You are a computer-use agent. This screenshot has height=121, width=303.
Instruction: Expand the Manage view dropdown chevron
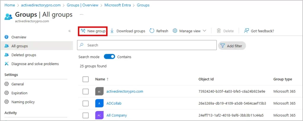204,31
